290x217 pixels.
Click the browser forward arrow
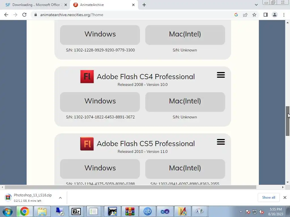pos(15,15)
